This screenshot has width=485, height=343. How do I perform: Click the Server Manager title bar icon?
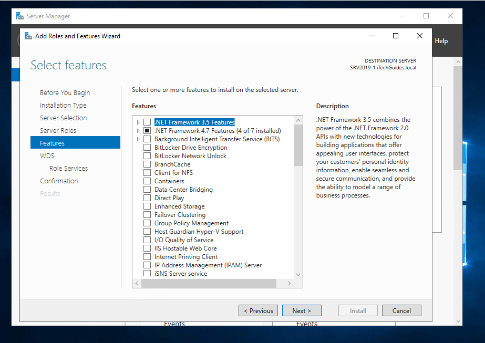(20, 16)
